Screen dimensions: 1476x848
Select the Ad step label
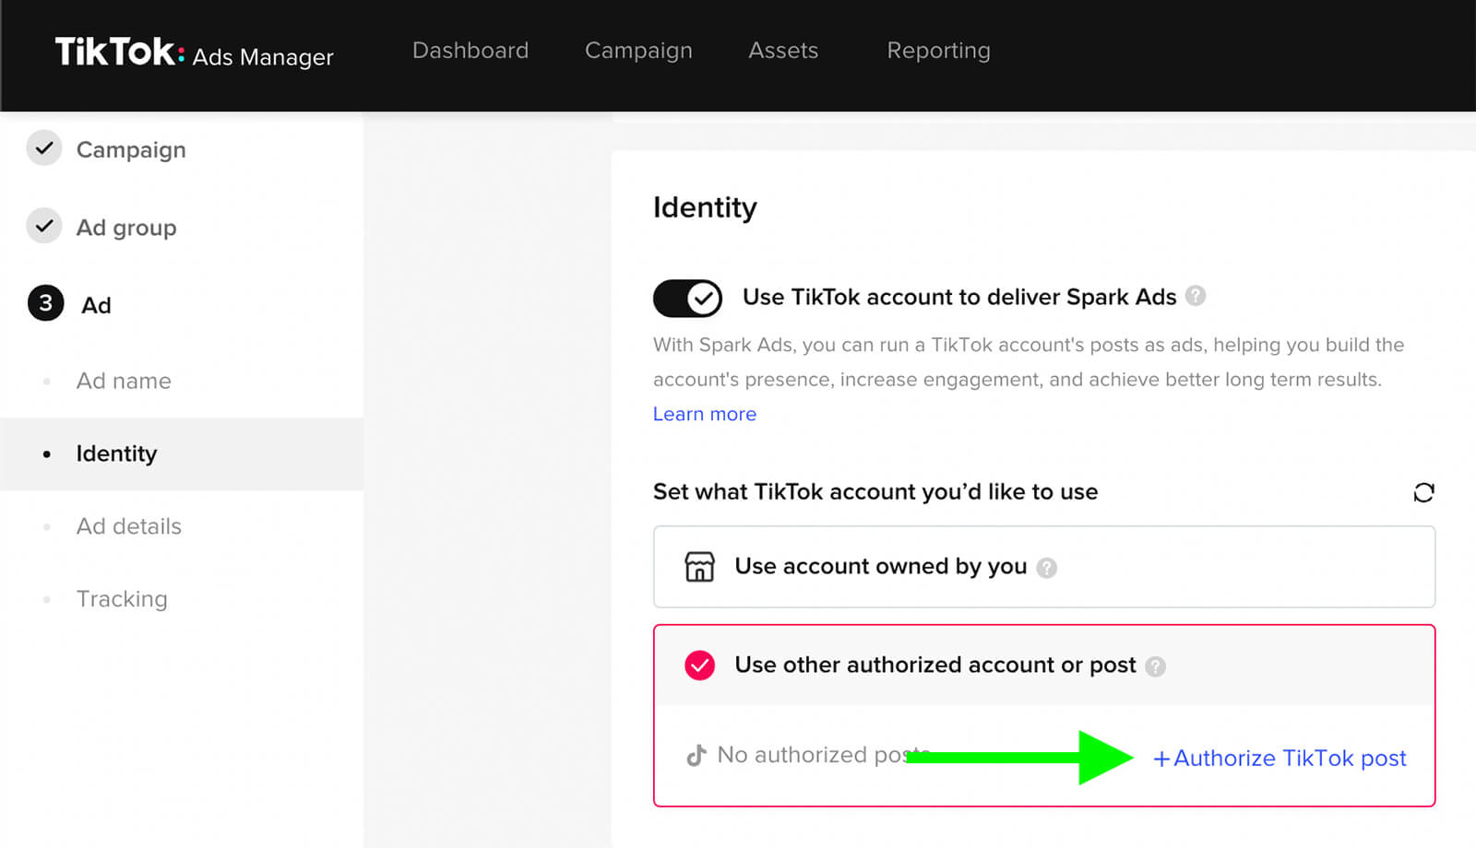(96, 305)
